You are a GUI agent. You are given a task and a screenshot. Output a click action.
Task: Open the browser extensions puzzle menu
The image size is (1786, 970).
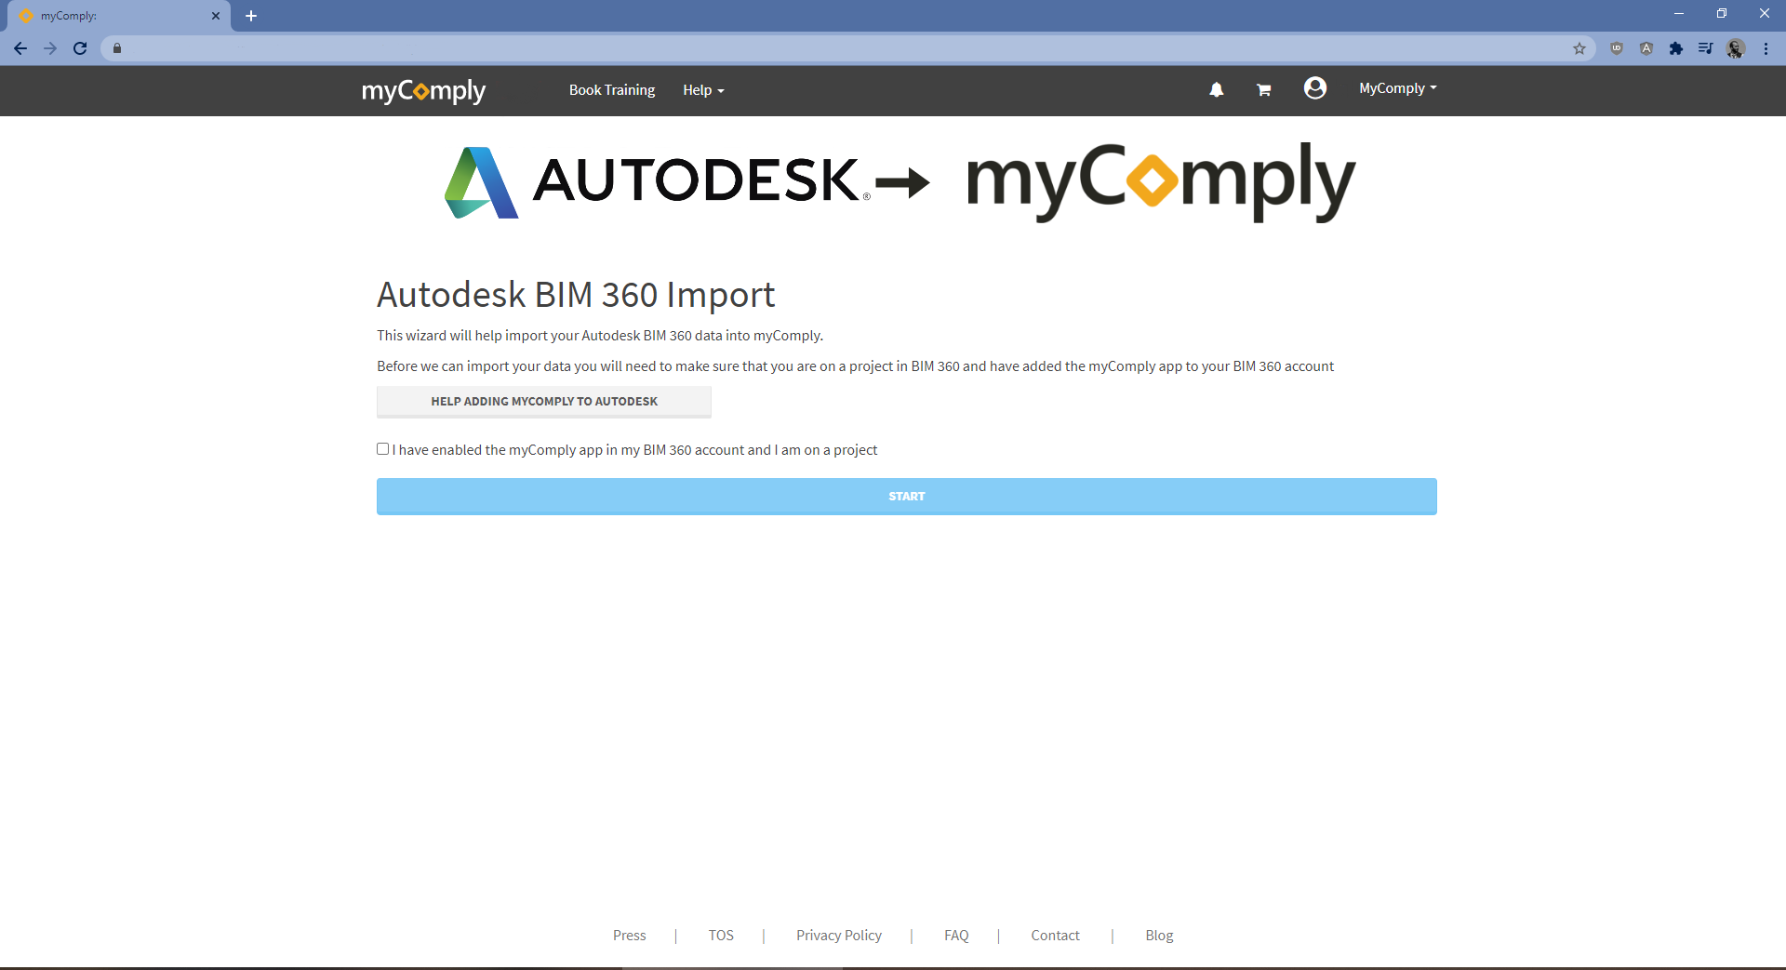[x=1675, y=48]
